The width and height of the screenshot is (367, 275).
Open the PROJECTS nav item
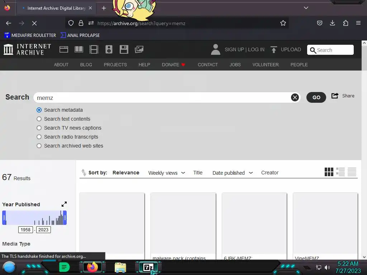(x=115, y=65)
